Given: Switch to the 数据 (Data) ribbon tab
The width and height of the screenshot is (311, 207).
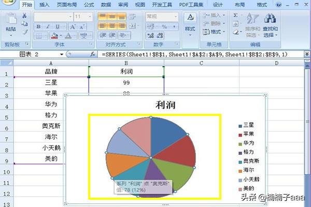Looking at the screenshot, I should (106, 4).
